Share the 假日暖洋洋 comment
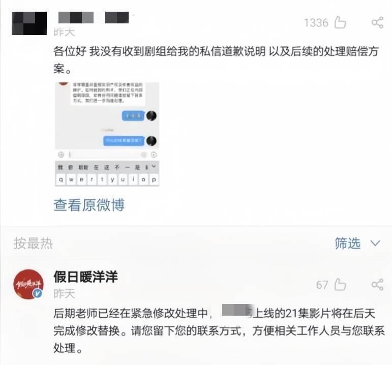This screenshot has width=392, height=365. [x=377, y=284]
